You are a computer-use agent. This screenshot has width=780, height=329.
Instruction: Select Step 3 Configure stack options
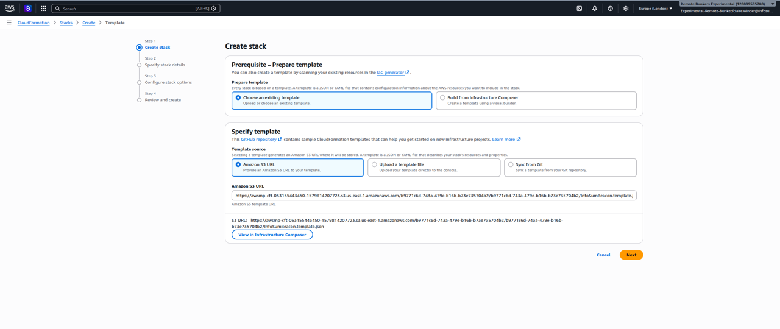click(168, 82)
